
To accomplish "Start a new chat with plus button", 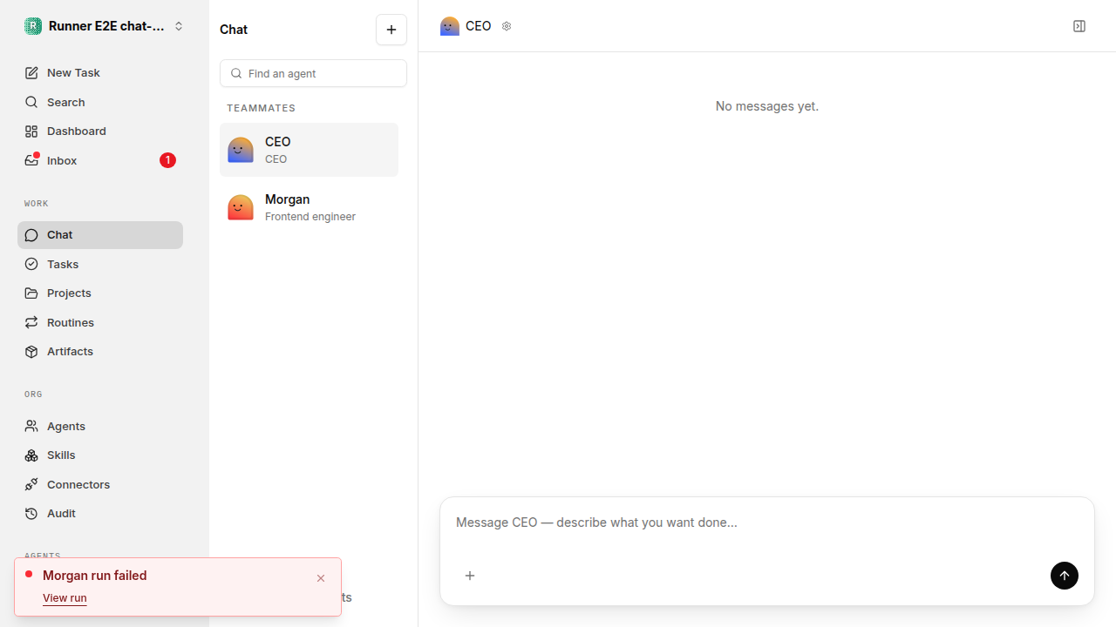I will click(391, 30).
